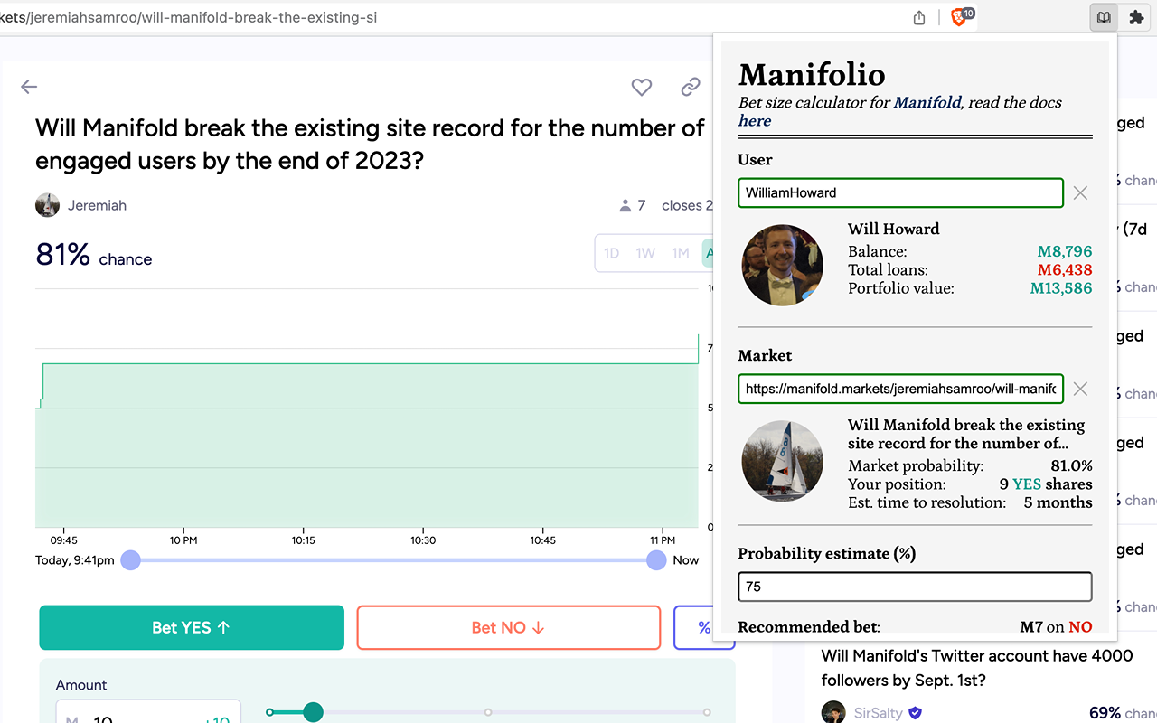Switch chart range to 1M

pyautogui.click(x=681, y=253)
